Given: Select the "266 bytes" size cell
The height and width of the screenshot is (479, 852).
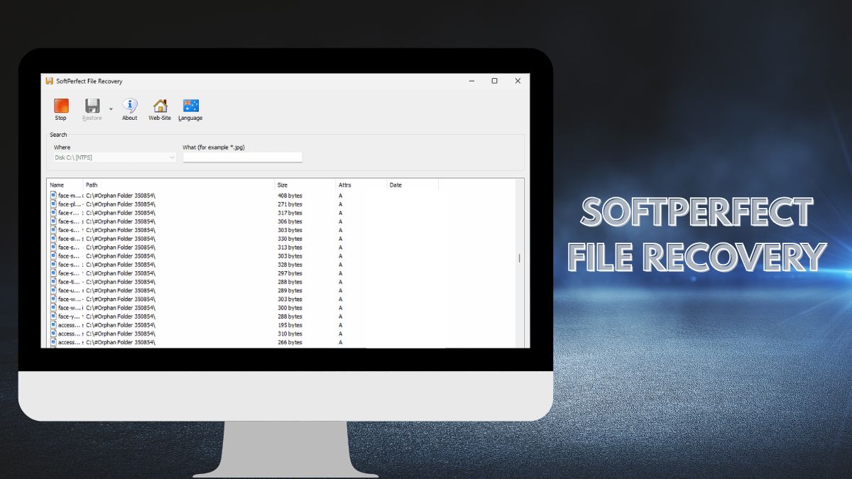Looking at the screenshot, I should 290,342.
